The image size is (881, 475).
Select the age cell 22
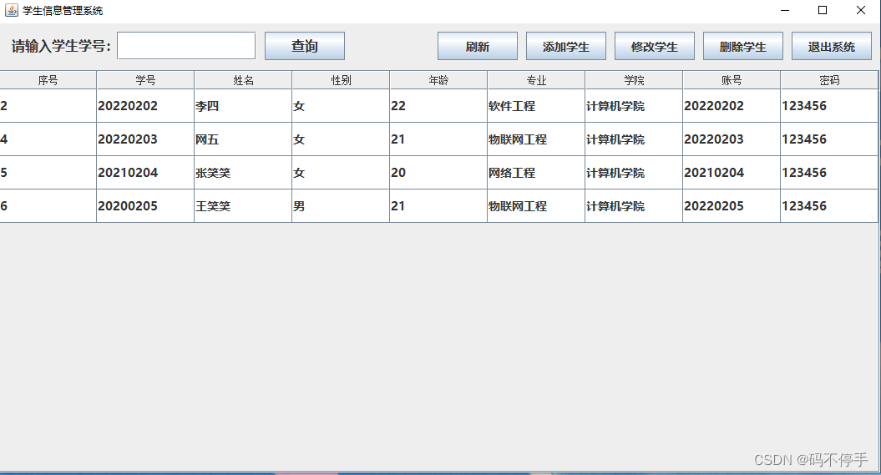pyautogui.click(x=438, y=105)
